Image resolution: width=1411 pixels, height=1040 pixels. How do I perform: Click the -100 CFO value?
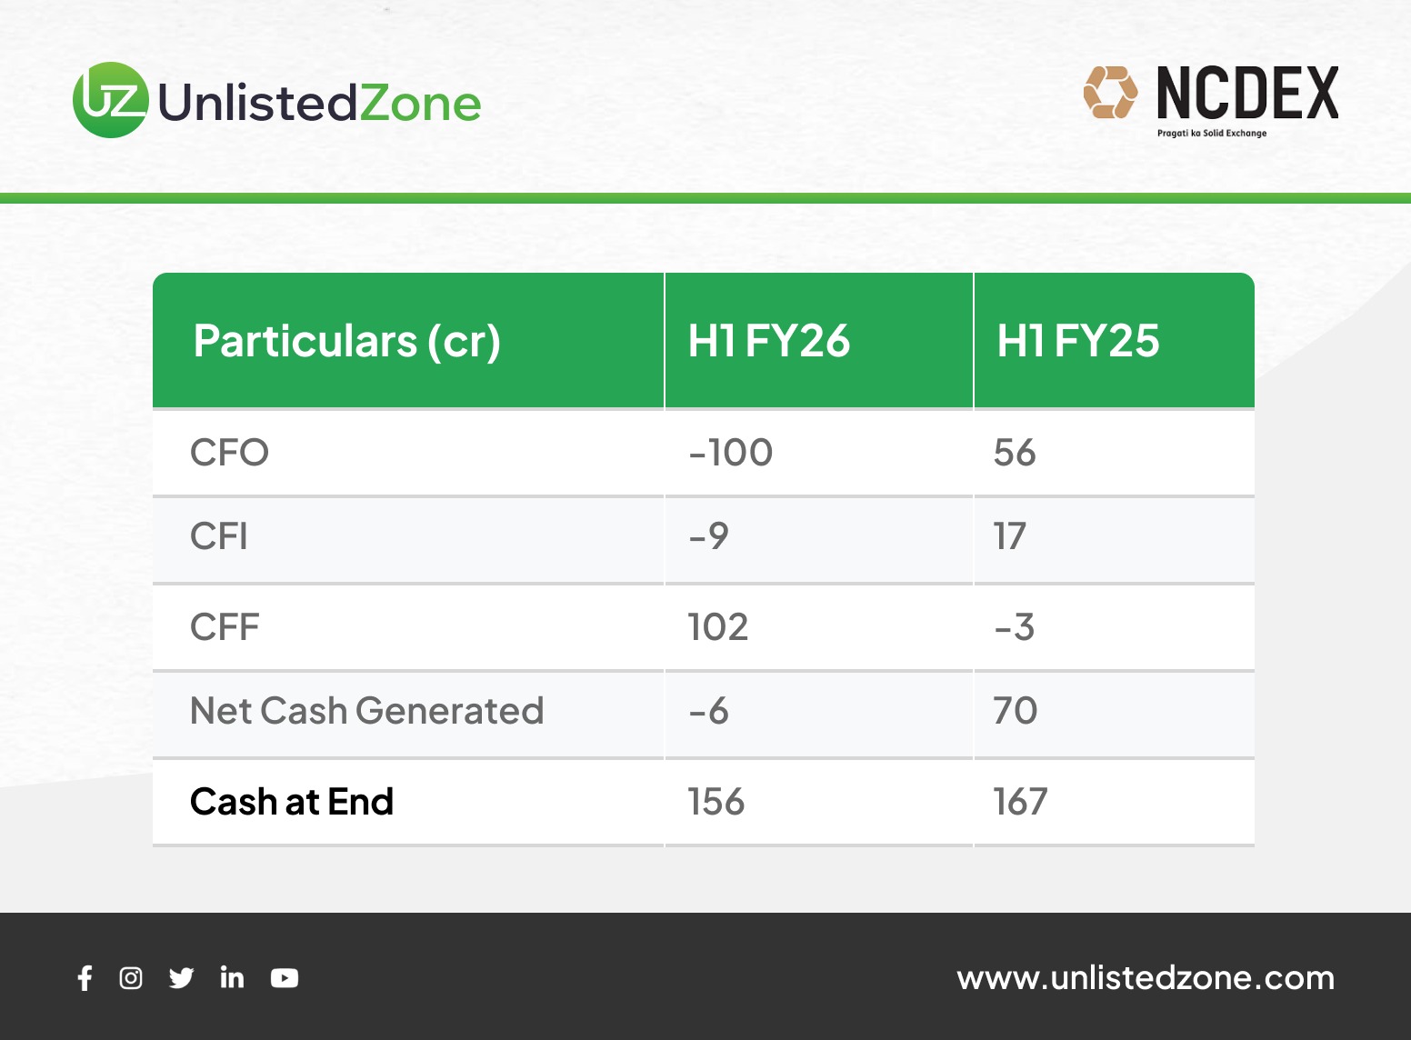coord(731,453)
